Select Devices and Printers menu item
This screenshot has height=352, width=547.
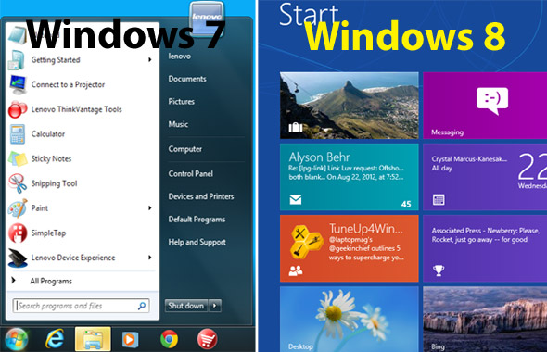[201, 196]
